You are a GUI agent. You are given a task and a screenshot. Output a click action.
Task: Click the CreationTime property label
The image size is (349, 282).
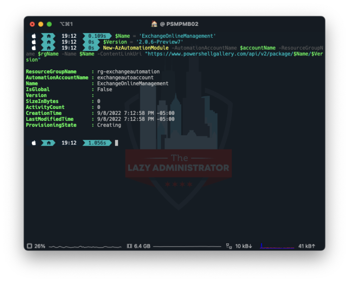tap(44, 113)
